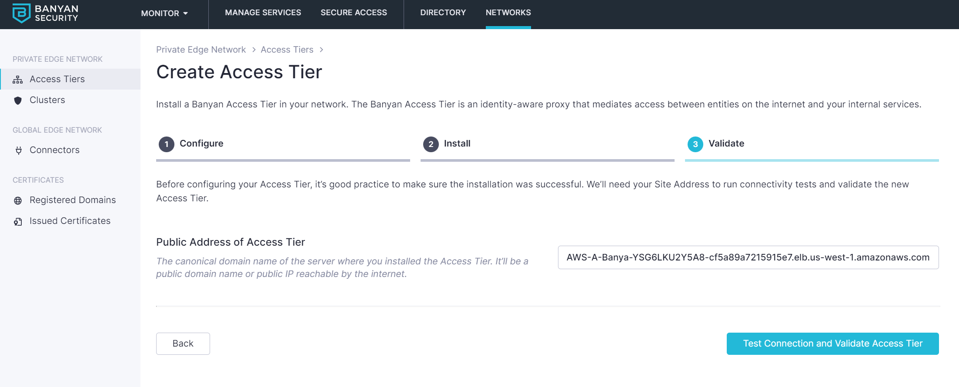The image size is (959, 387).
Task: Click the step 3 Validate circle
Action: click(x=695, y=144)
